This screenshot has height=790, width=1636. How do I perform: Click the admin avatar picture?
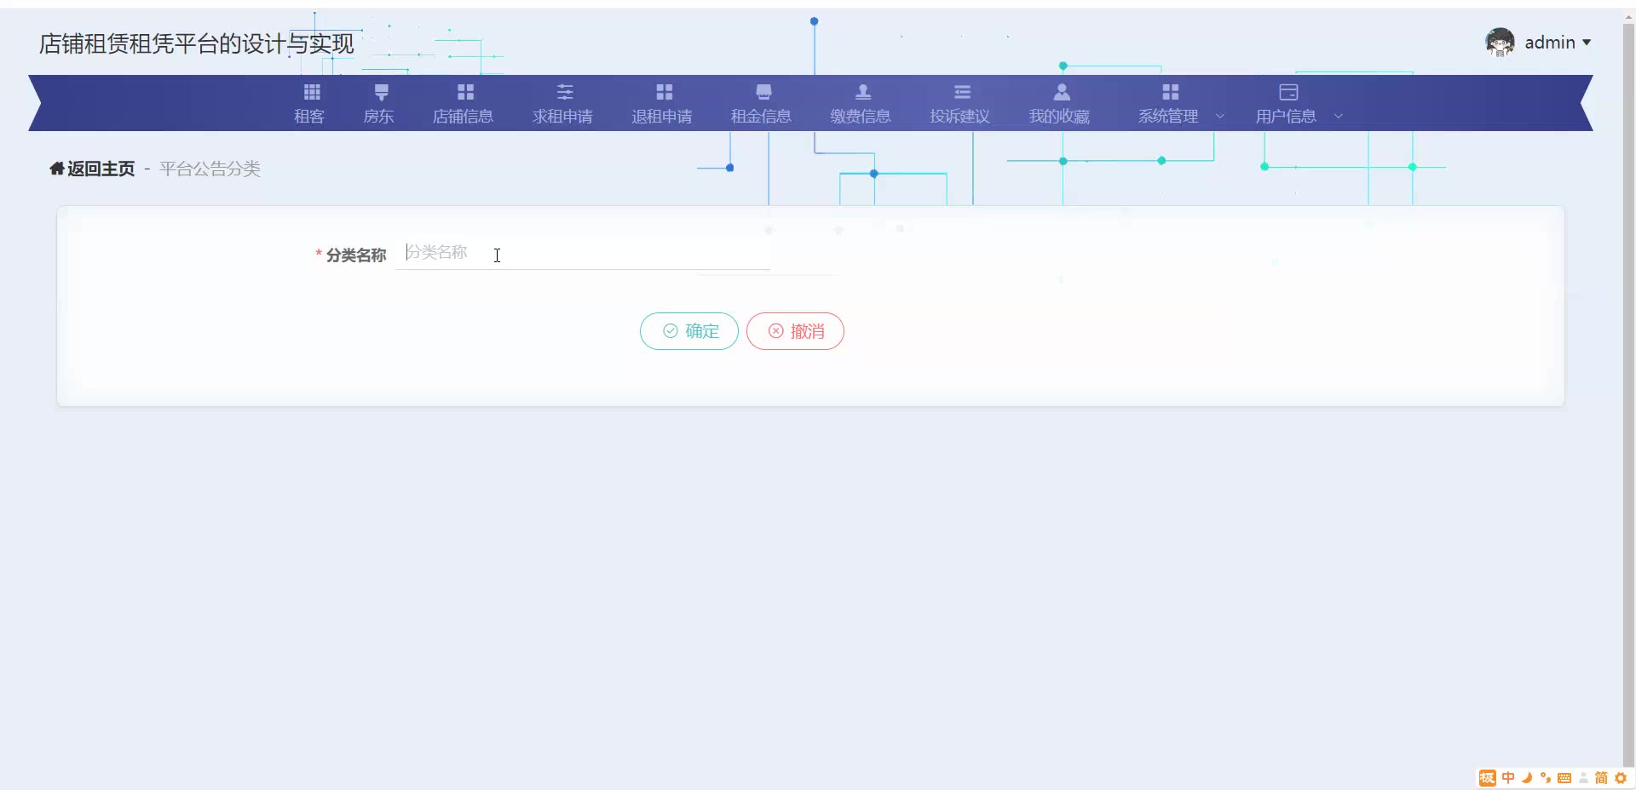1500,42
